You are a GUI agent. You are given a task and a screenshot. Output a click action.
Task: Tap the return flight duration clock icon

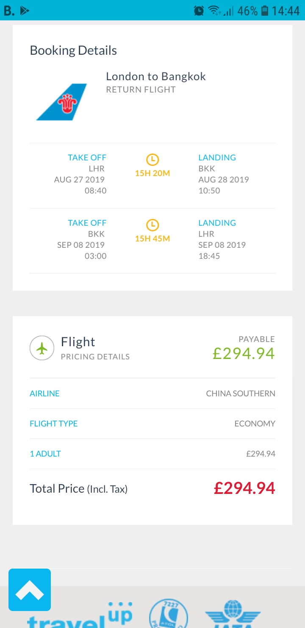pos(152,225)
